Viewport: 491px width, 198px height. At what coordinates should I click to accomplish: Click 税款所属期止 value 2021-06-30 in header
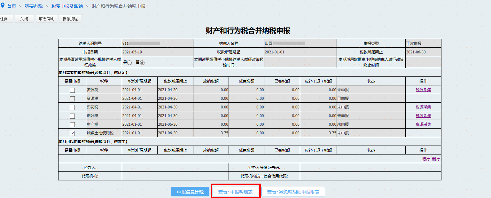click(423, 52)
